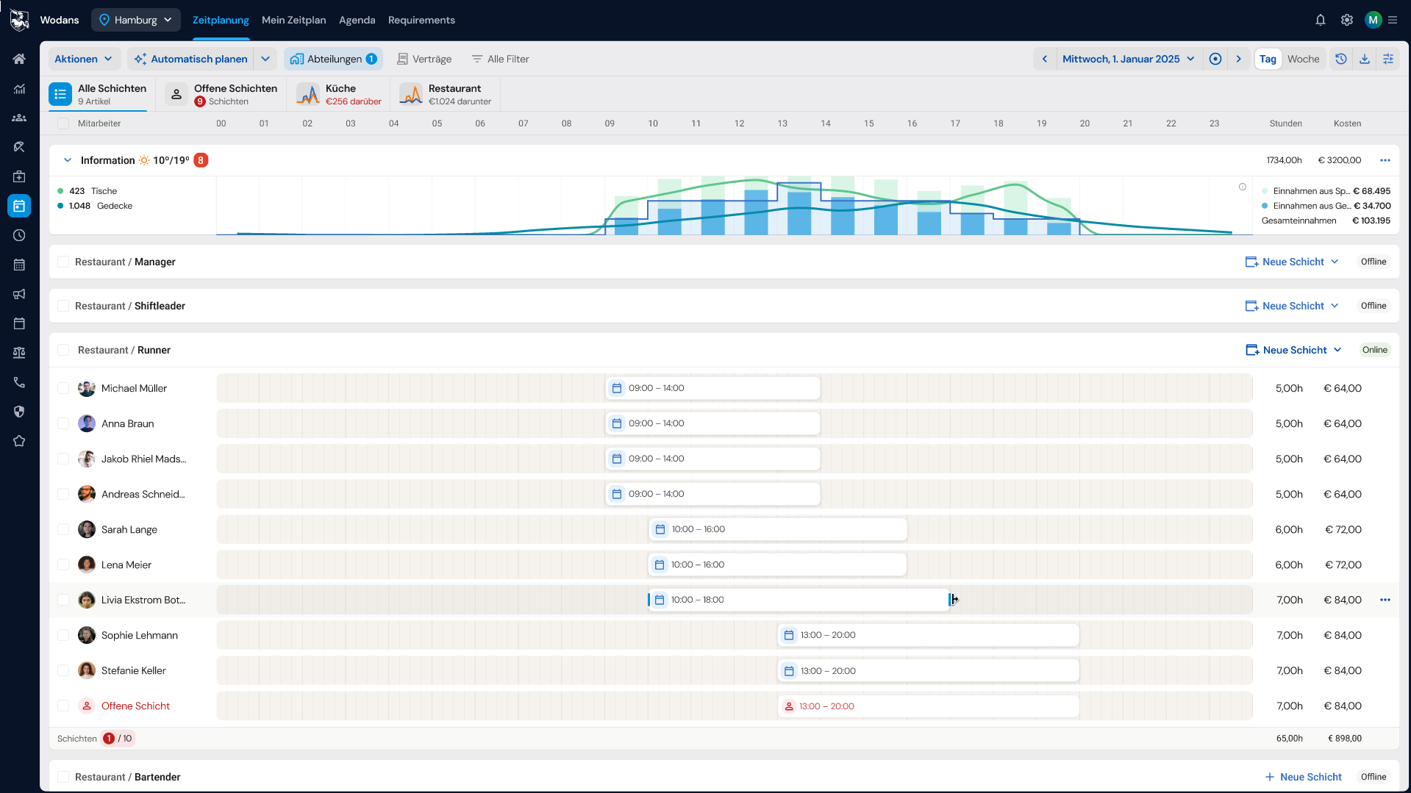
Task: Open the date picker Mittwoch, 1. Januar 2025
Action: (1129, 59)
